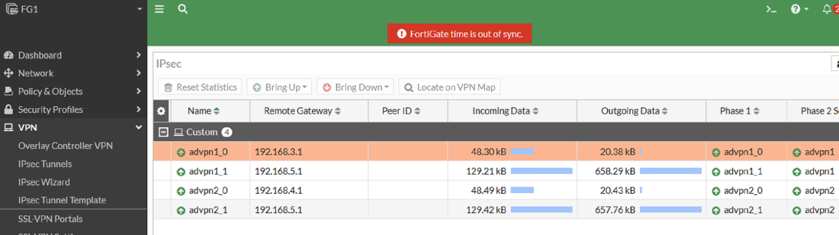This screenshot has height=235, width=839.
Task: Click Locate on VPN Map button
Action: tap(449, 87)
